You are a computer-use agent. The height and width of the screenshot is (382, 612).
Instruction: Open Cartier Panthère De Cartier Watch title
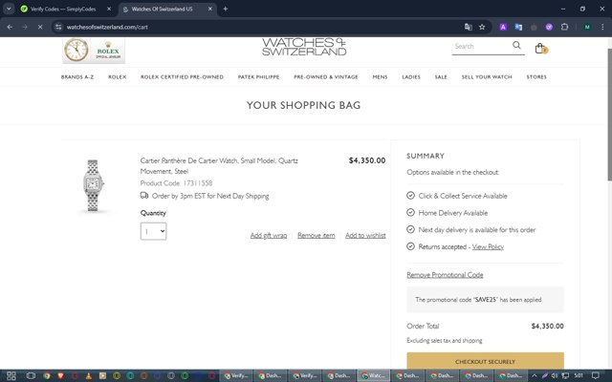[219, 165]
